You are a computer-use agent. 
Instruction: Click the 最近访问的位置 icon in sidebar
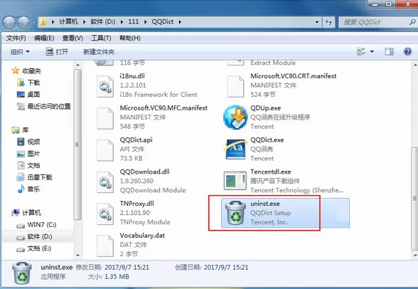click(x=21, y=106)
